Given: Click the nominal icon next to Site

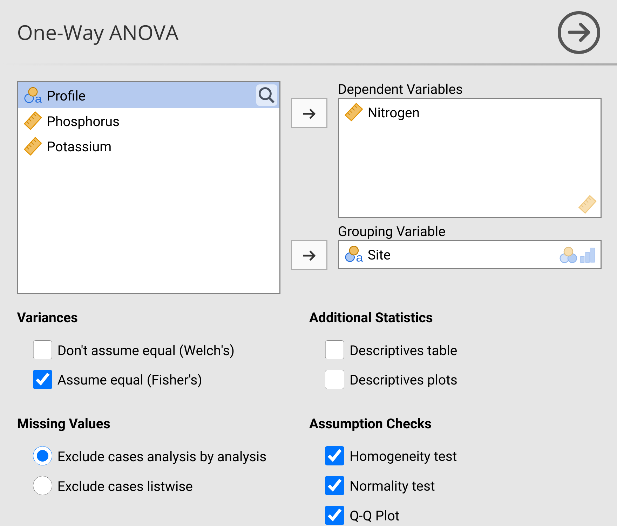Looking at the screenshot, I should click(354, 255).
